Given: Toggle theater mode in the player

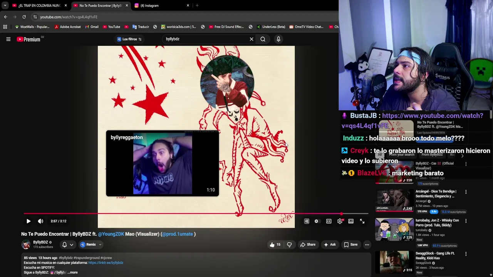Looking at the screenshot, I should (x=351, y=221).
